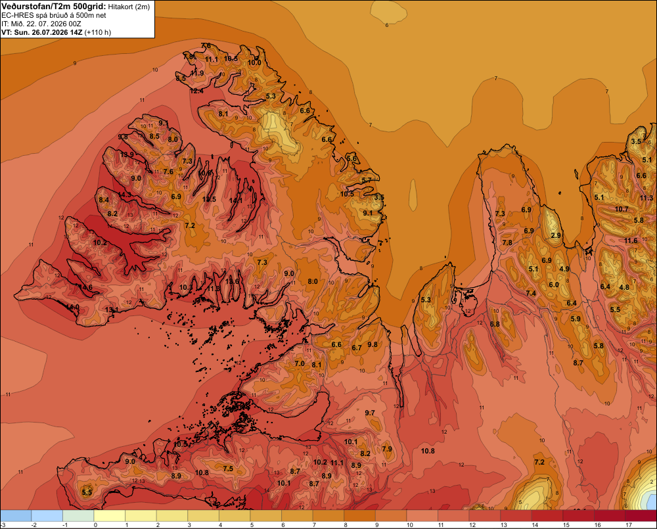This screenshot has width=657, height=529.
Task: Select the light blue -3 to -2 legend swatch
Action: click(x=16, y=516)
